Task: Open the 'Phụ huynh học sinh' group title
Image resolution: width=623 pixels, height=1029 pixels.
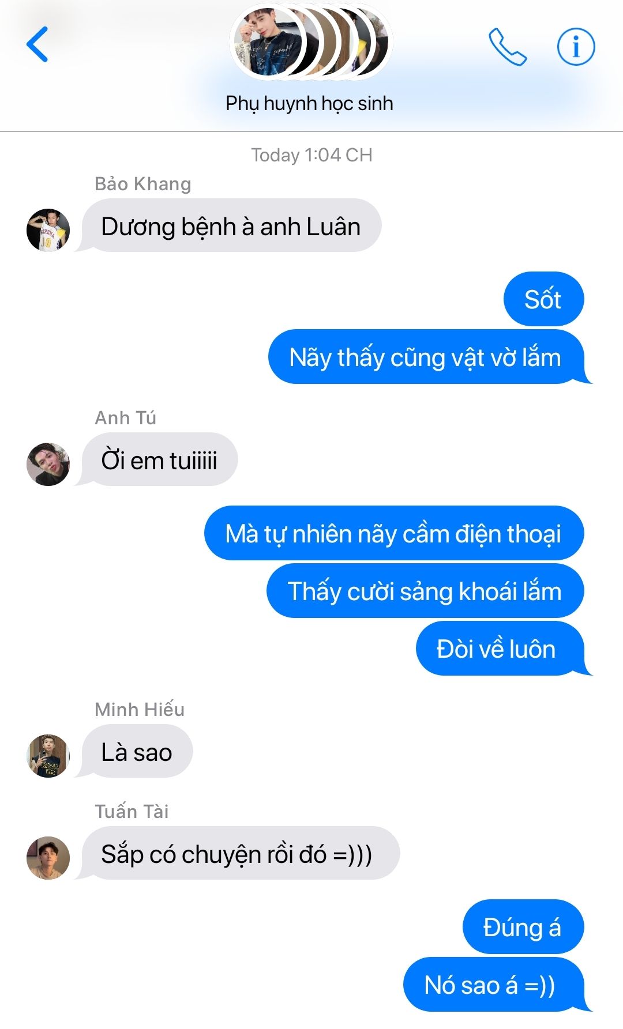Action: 309,103
